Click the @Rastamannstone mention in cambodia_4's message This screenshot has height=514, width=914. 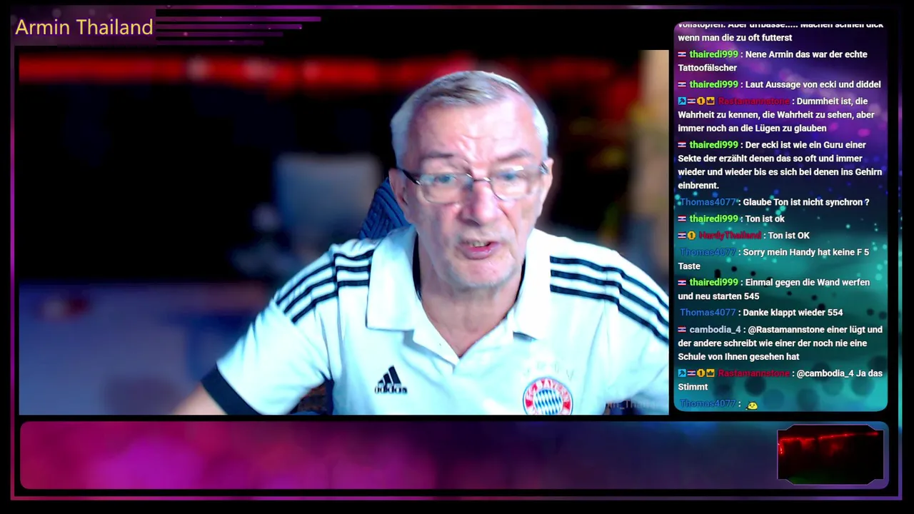(x=786, y=330)
